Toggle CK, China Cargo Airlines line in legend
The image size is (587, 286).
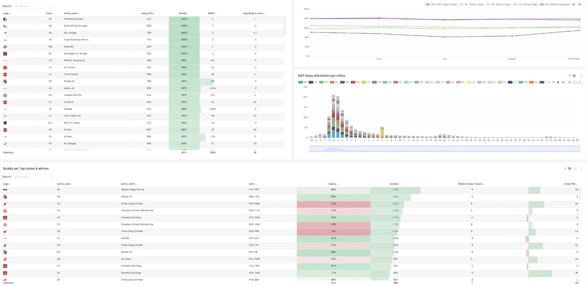[x=441, y=4]
